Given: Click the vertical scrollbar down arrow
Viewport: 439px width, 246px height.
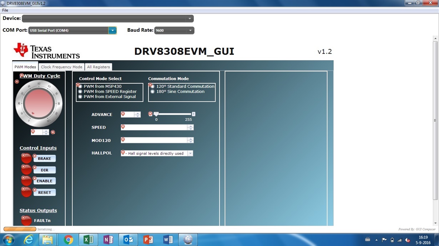Looking at the screenshot, I should point(435,223).
